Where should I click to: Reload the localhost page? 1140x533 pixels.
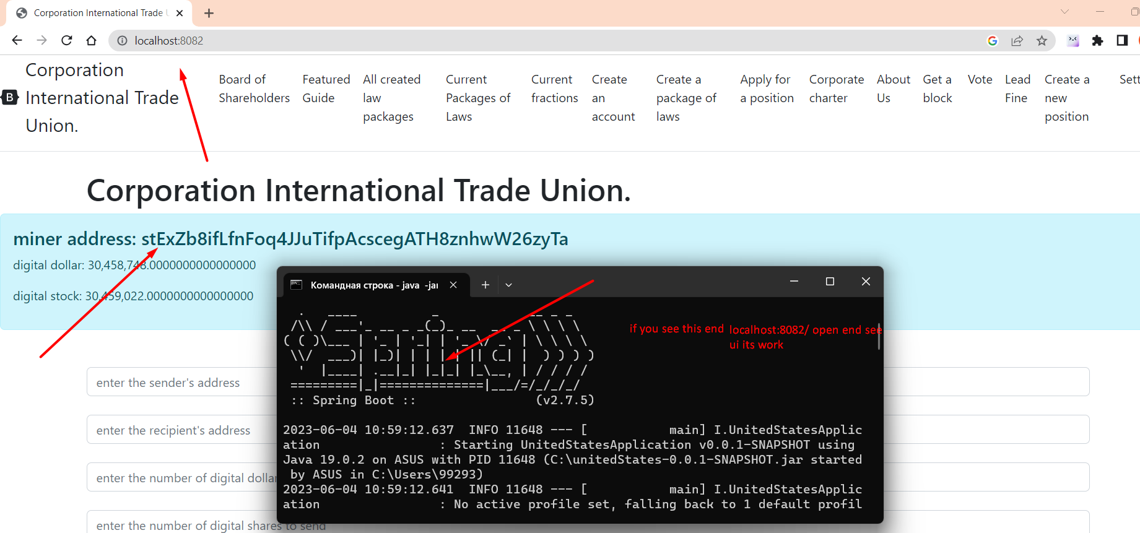(x=67, y=41)
